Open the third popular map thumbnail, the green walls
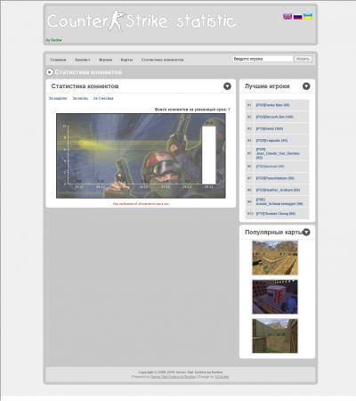 click(275, 336)
